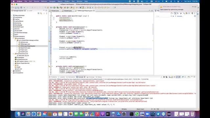Open the File menu
Viewport: 210px width, 118px height.
click(26, 1)
